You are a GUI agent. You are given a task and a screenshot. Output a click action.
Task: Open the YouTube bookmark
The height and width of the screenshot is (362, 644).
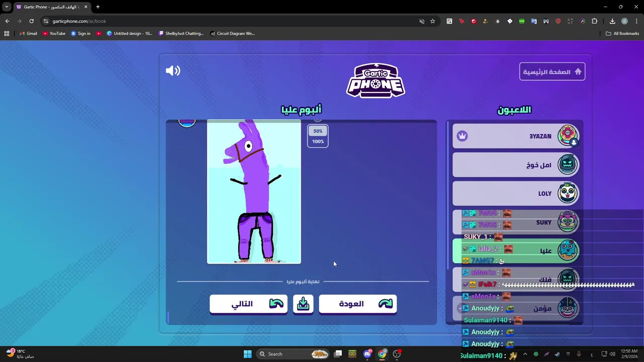pyautogui.click(x=54, y=34)
